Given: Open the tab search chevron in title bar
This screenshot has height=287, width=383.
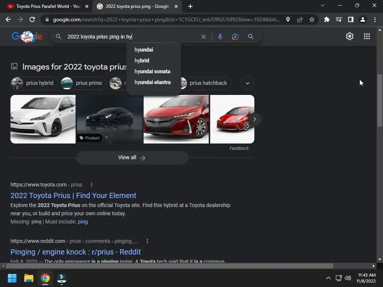Looking at the screenshot, I should click(323, 5).
